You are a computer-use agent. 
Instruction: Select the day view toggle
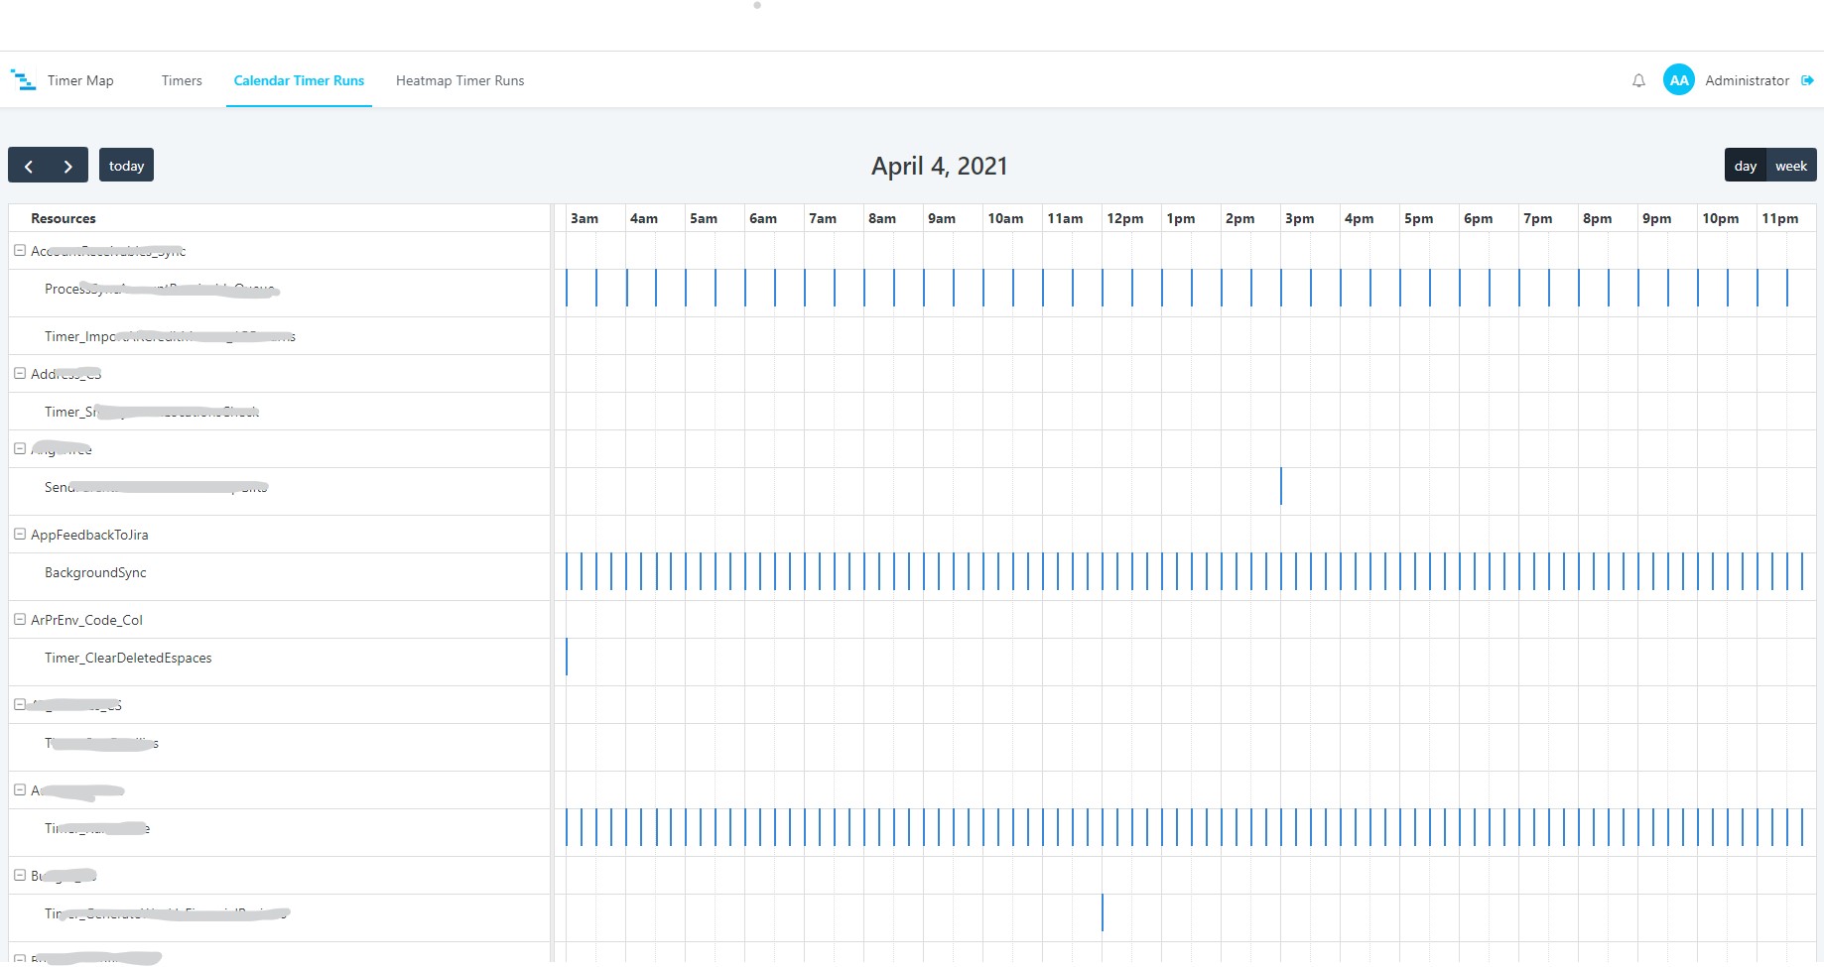[1746, 165]
